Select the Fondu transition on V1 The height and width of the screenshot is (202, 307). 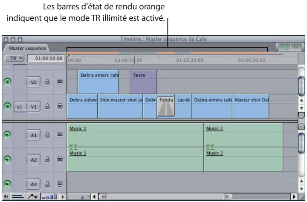(x=166, y=106)
